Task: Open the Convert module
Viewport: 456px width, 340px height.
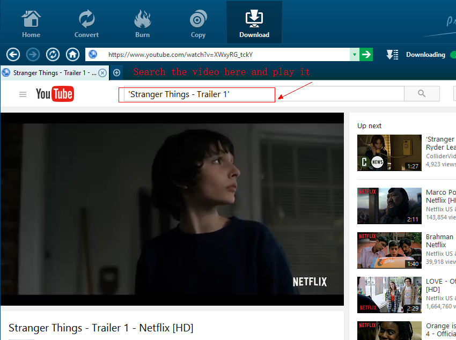Action: tap(87, 24)
